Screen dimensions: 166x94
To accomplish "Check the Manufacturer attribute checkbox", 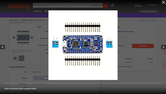I will pyautogui.click(x=101, y=84).
